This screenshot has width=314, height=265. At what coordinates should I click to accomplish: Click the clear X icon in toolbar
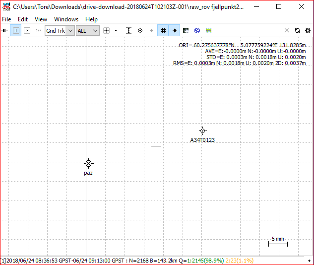pyautogui.click(x=287, y=31)
